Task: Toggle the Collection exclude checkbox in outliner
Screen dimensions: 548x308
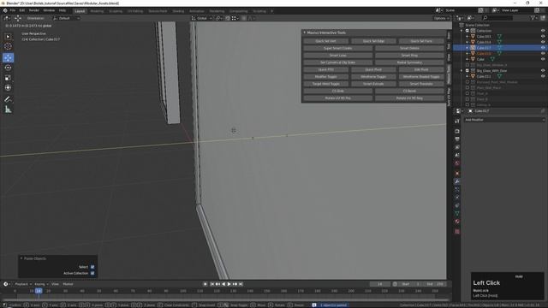Action: (x=468, y=31)
